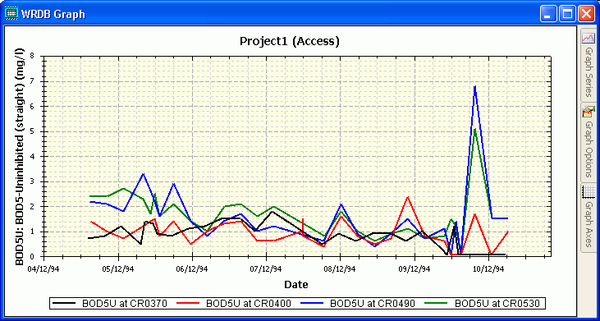The height and width of the screenshot is (321, 600).
Task: Maximize the WRDB Graph window
Action: 567,15
